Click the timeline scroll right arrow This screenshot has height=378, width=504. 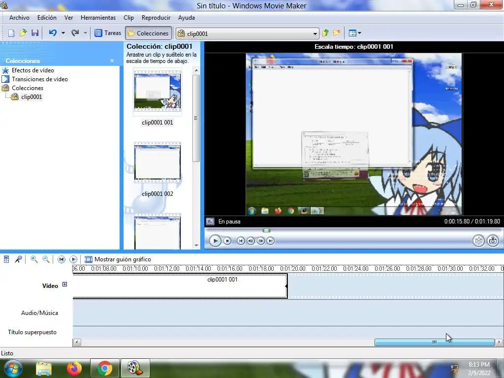499,343
